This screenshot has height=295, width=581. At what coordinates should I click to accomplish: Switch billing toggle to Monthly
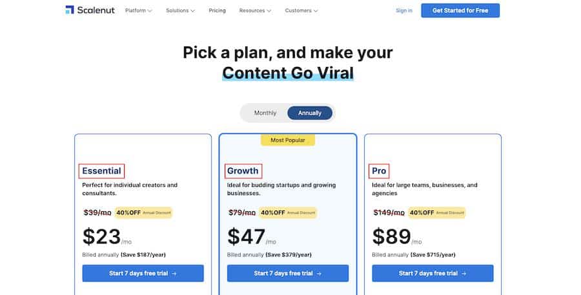click(x=265, y=113)
